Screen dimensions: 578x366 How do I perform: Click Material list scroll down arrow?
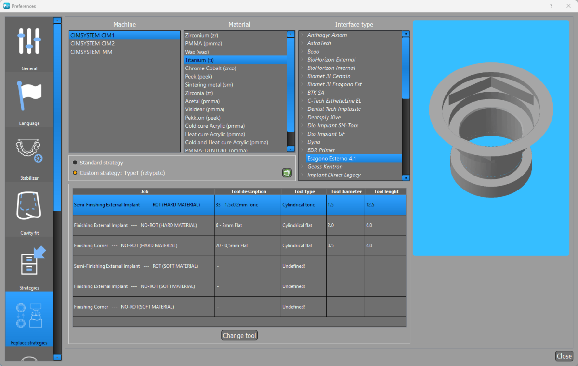click(290, 149)
